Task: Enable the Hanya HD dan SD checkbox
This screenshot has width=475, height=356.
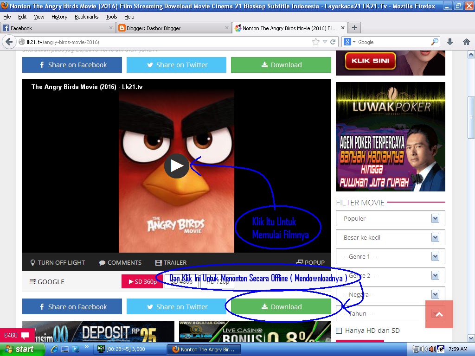Action: tap(339, 331)
